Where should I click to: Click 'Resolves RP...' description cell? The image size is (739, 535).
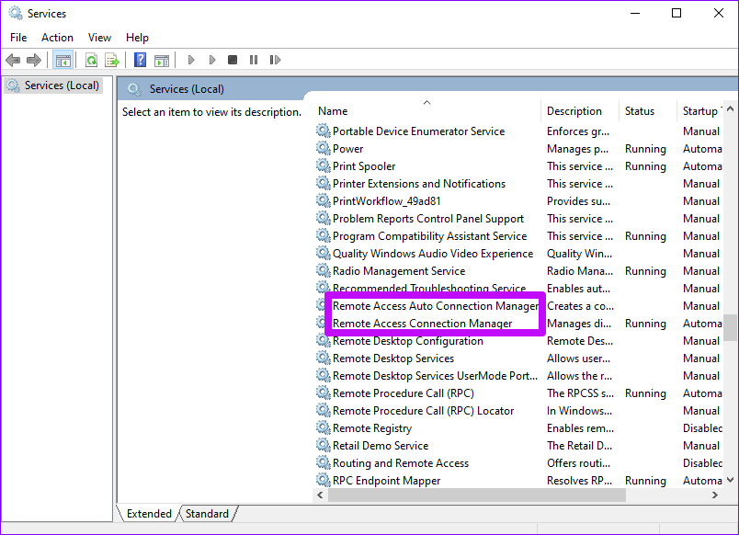(x=579, y=481)
